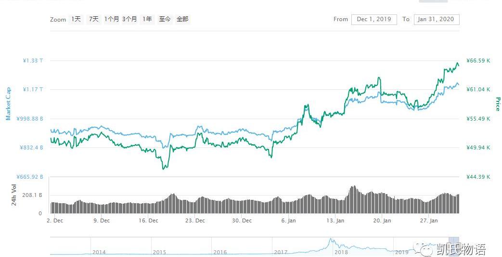Click the ¥1.33 T market cap label

pos(33,61)
